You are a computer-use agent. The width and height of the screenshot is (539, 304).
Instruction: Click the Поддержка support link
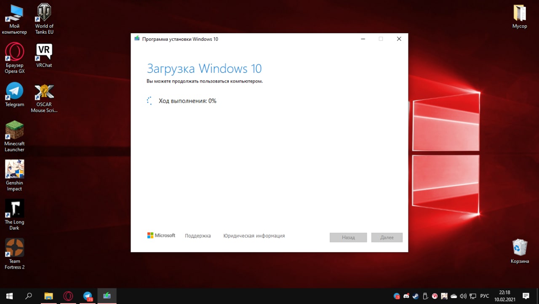(198, 236)
